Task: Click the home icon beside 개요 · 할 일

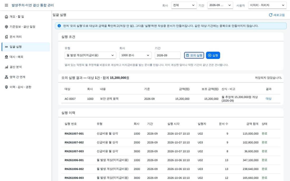Action: click(x=7, y=17)
